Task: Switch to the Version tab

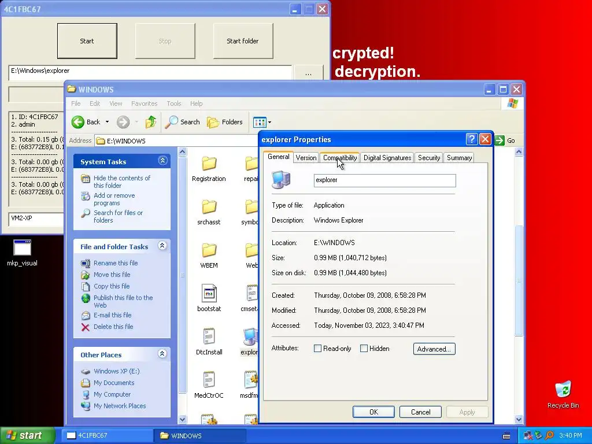Action: pos(306,158)
